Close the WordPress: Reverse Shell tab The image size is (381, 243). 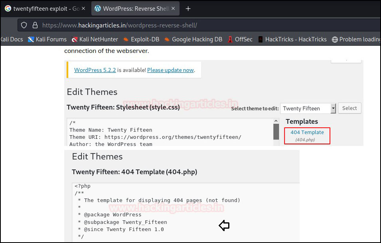click(x=173, y=8)
